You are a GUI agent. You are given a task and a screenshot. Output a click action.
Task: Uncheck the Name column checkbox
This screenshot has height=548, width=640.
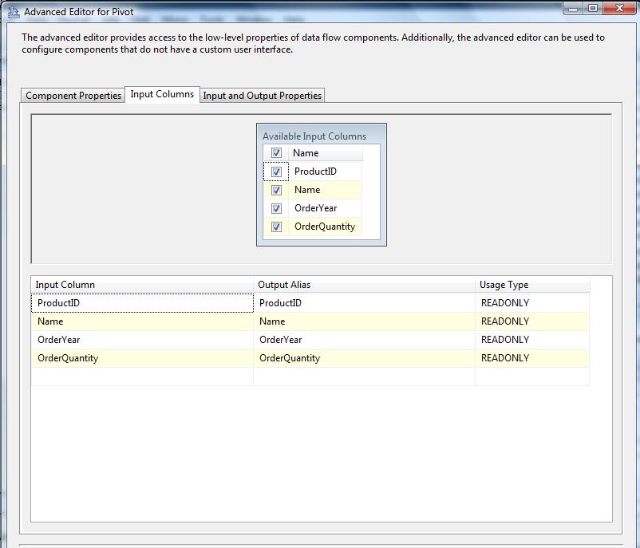pyautogui.click(x=276, y=190)
